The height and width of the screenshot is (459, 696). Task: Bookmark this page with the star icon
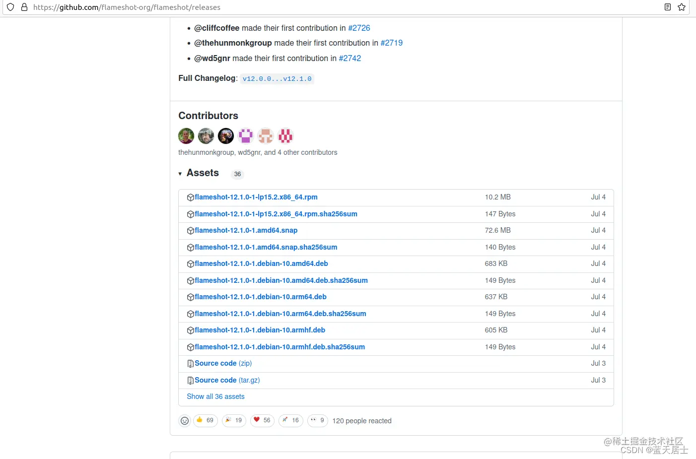click(x=682, y=7)
